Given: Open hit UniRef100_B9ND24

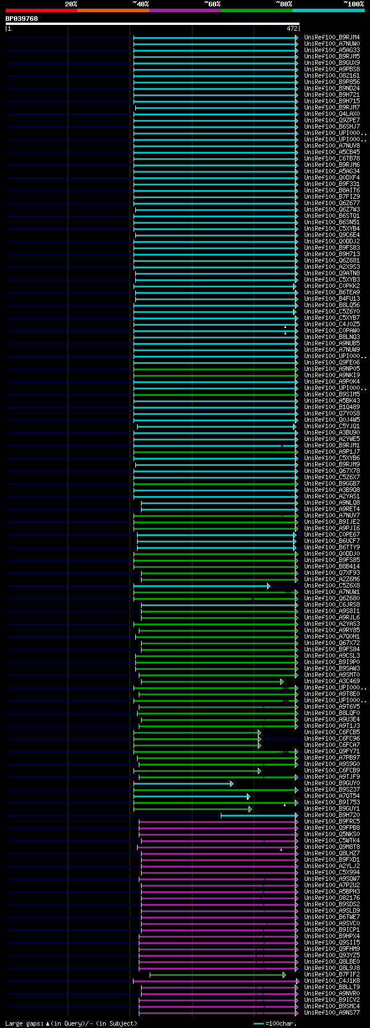Looking at the screenshot, I should click(332, 88).
